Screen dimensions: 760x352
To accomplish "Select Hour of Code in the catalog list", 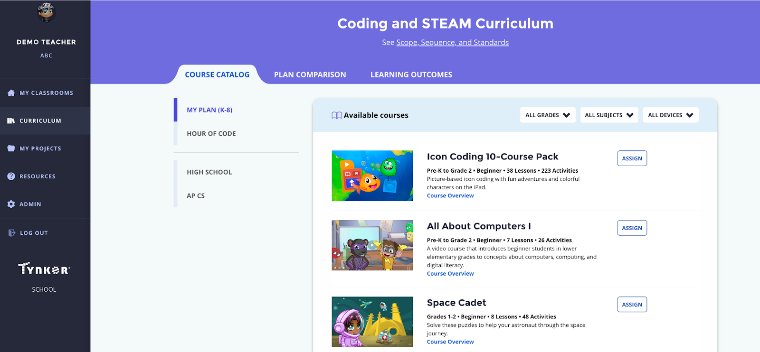I will click(x=211, y=134).
